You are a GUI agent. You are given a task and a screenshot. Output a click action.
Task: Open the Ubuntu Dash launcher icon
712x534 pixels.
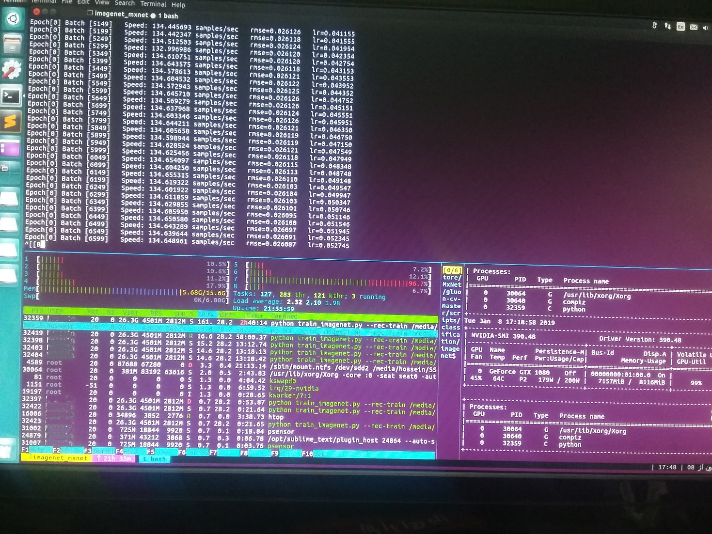tap(12, 19)
